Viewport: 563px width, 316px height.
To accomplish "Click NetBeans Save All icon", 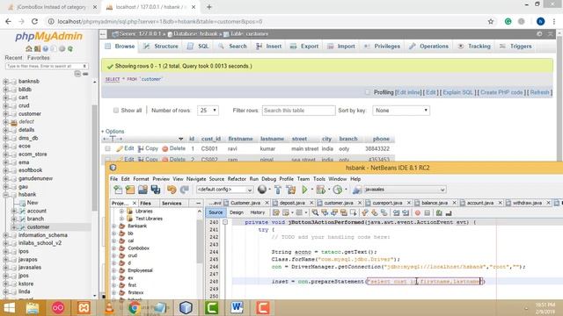I will point(156,190).
